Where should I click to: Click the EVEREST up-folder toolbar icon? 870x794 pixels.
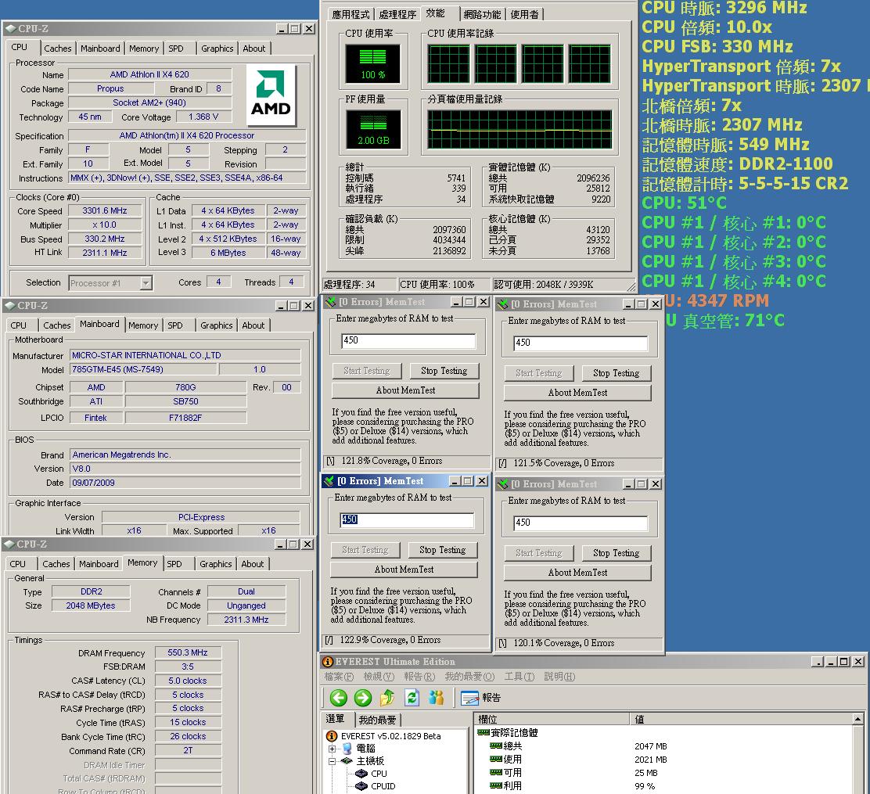[387, 698]
